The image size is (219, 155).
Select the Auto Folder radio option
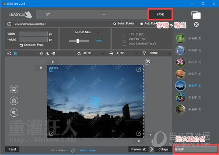coord(142,24)
